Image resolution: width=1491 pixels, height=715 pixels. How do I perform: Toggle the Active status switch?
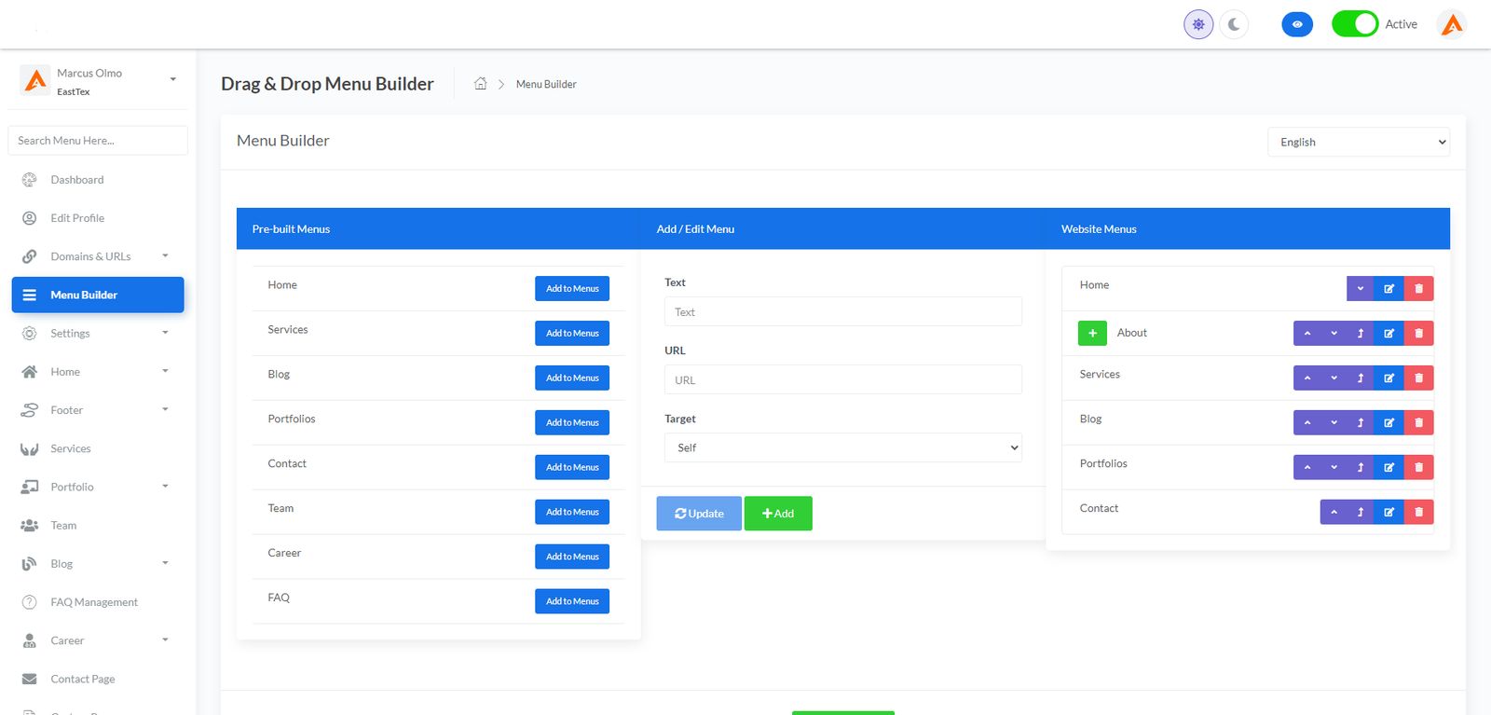coord(1354,24)
